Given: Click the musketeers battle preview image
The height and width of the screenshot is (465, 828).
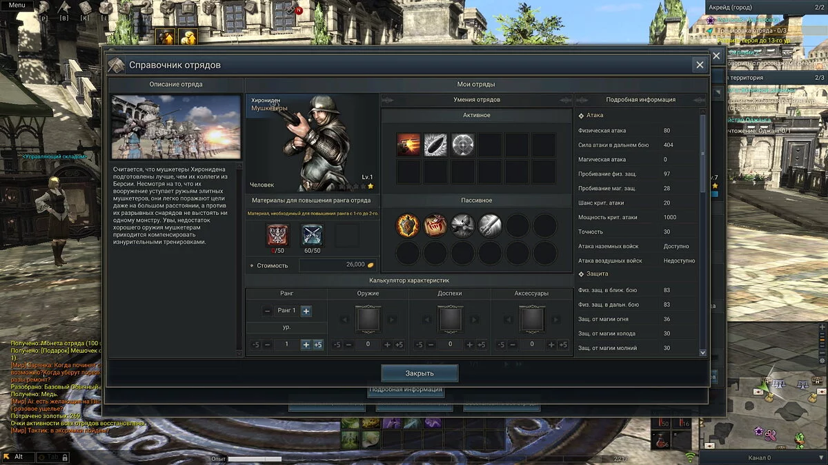Looking at the screenshot, I should (176, 127).
